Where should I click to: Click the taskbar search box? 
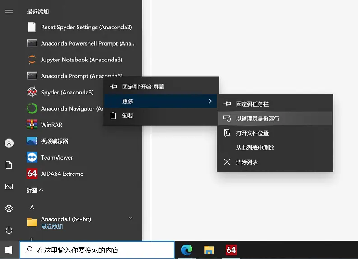point(97,250)
